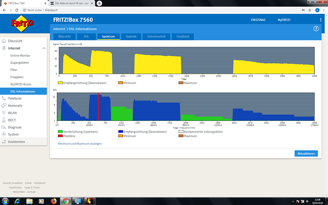Click the Aktualisieren button
This screenshot has height=205, width=328.
[x=306, y=154]
